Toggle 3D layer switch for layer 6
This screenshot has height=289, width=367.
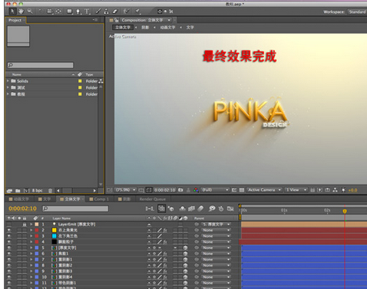pyautogui.click(x=185, y=254)
